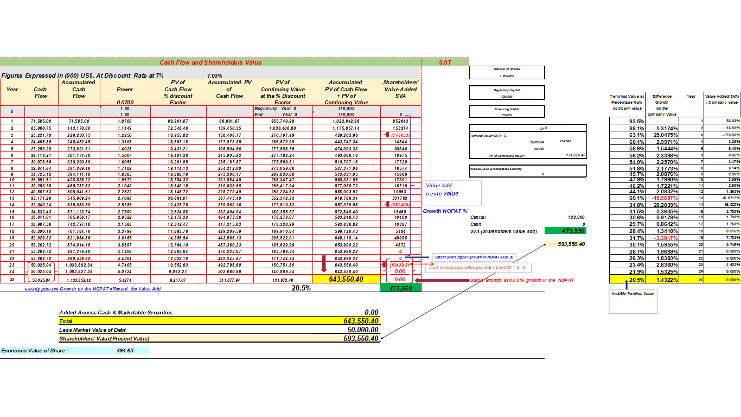The image size is (741, 417).
Task: Select the 'Power' column header
Action: click(x=125, y=90)
